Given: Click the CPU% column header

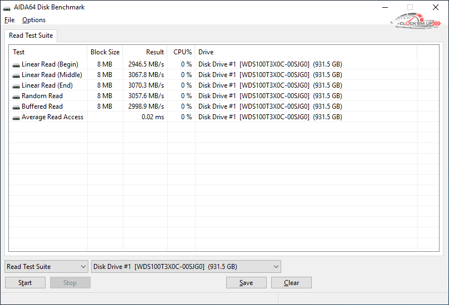Looking at the screenshot, I should tap(182, 52).
